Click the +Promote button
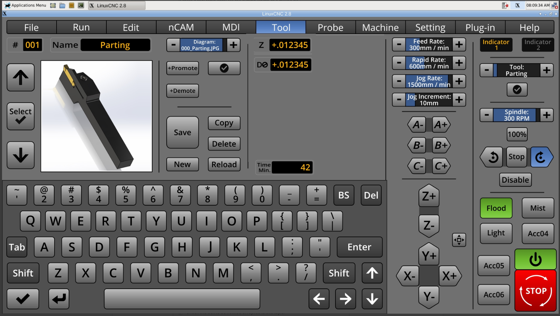The height and width of the screenshot is (316, 560). coord(183,68)
